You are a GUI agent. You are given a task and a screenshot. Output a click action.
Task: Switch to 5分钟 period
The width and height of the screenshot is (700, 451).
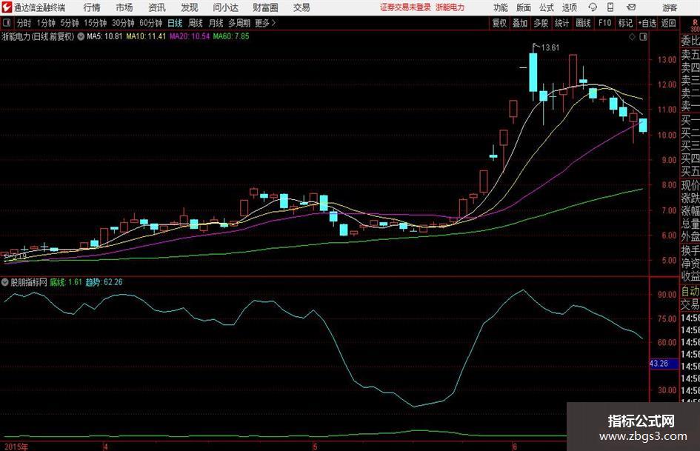point(70,23)
